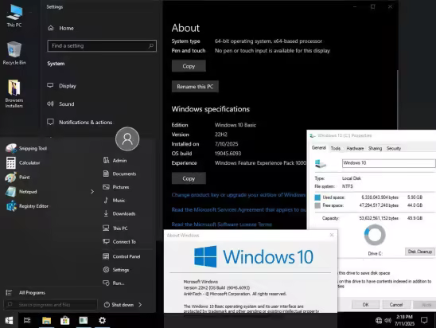Open File Explorer on taskbar
436x328 pixels.
46,321
